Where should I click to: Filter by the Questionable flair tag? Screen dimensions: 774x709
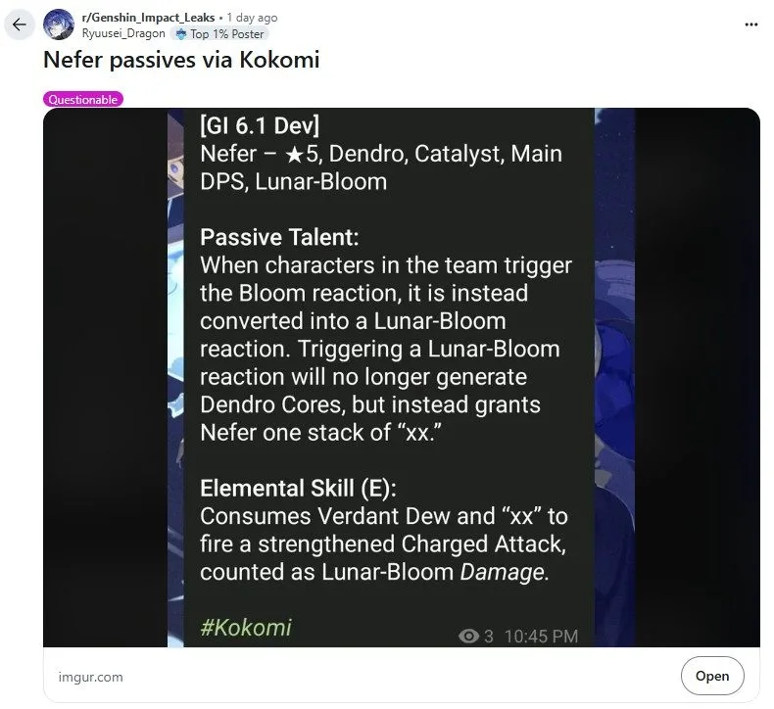(x=83, y=99)
